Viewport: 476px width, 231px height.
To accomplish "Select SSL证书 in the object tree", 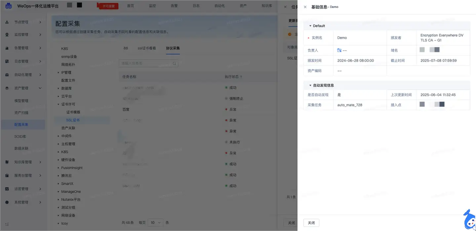I will 73,120.
